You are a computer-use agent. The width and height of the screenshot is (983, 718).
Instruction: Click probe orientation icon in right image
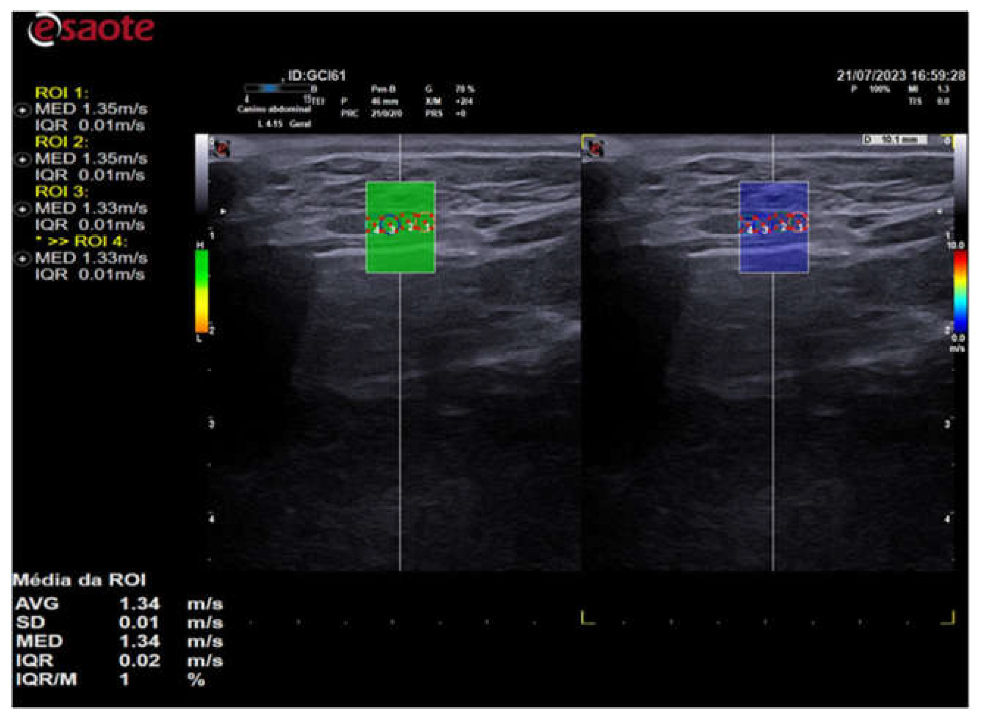pos(595,149)
